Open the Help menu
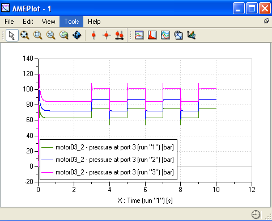This screenshot has height=221, width=272. 94,22
